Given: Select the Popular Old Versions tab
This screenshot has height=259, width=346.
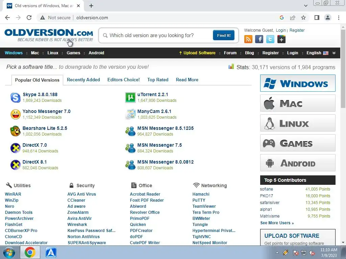Looking at the screenshot, I should tap(37, 80).
